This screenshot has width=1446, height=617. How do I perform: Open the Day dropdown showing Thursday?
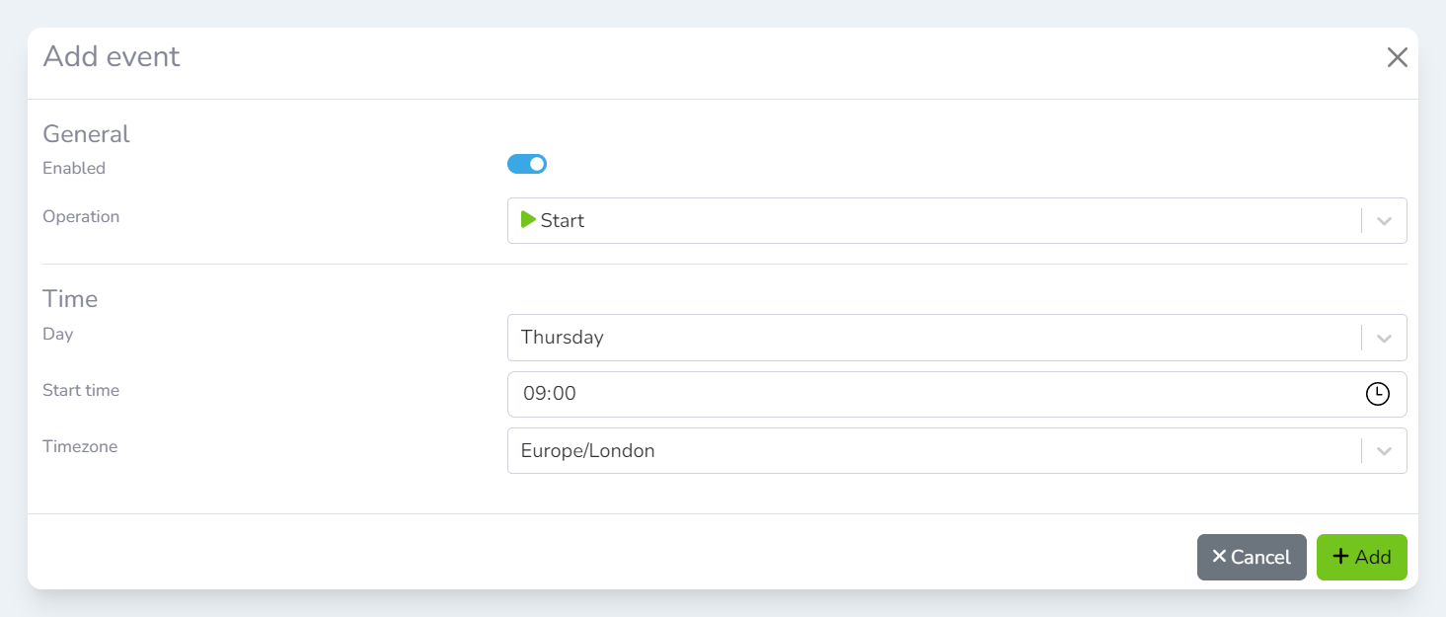click(928, 338)
